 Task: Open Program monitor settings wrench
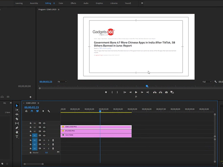click(215, 82)
